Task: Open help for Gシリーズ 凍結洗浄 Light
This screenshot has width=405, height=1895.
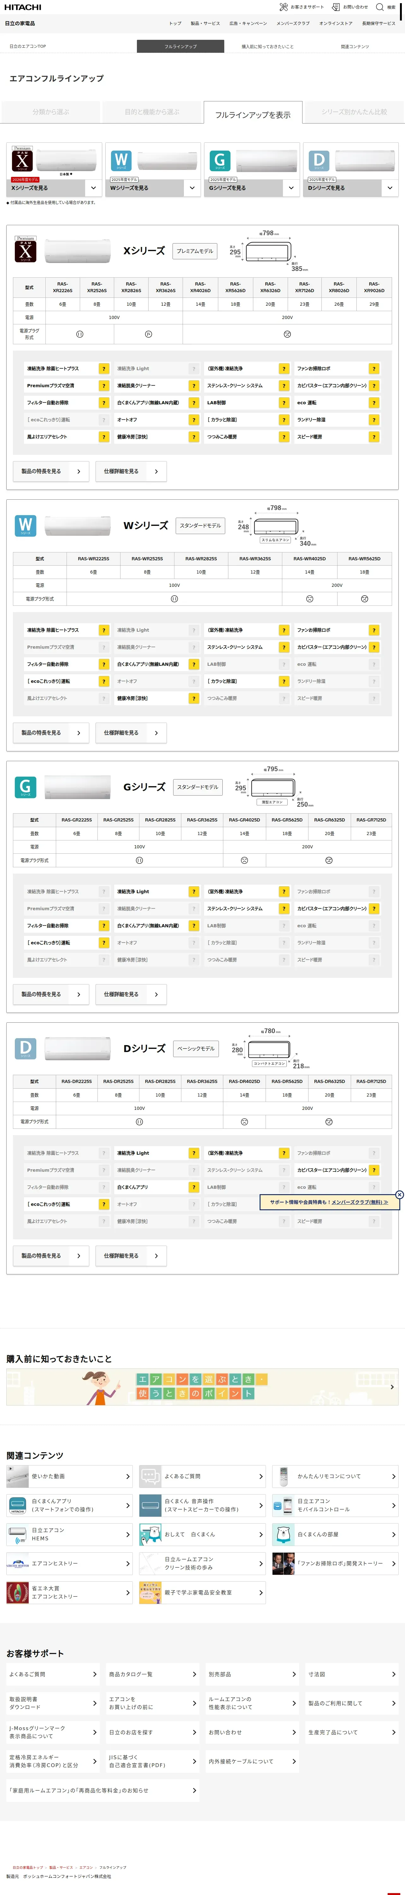Action: [x=194, y=892]
